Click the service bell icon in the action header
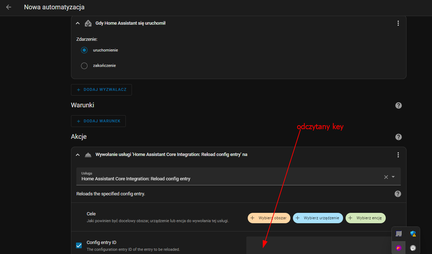 88,155
